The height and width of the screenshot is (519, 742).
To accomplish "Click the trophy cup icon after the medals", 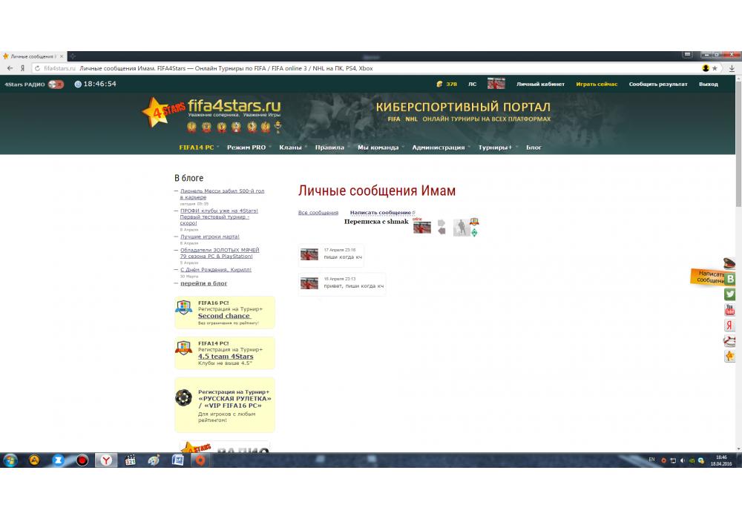I will [x=278, y=126].
